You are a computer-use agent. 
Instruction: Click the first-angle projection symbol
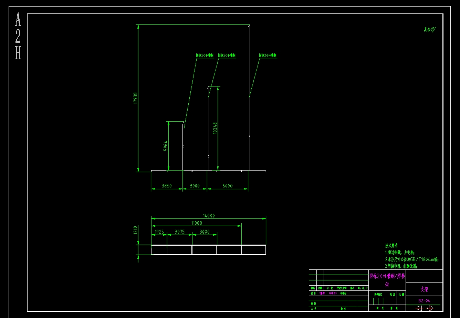pos(425,308)
